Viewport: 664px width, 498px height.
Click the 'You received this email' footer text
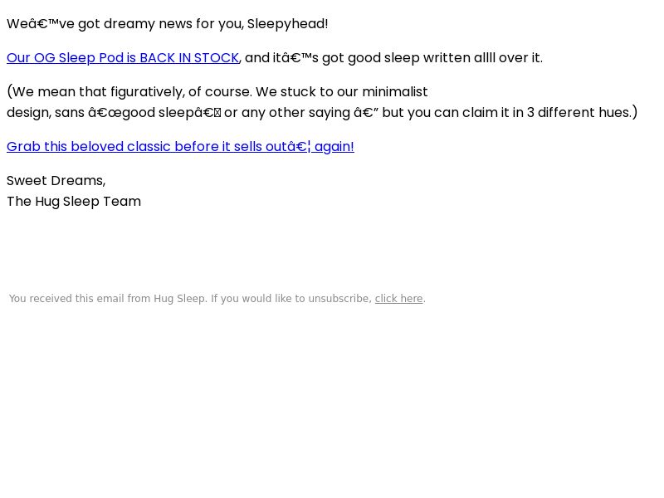[217, 299]
